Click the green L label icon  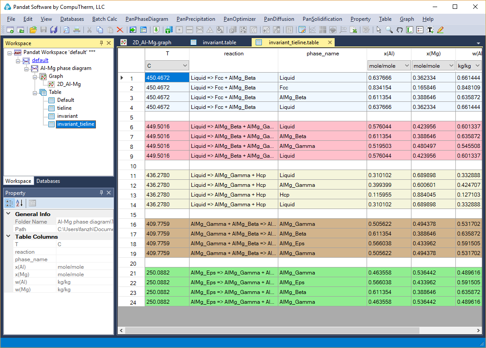coord(409,30)
